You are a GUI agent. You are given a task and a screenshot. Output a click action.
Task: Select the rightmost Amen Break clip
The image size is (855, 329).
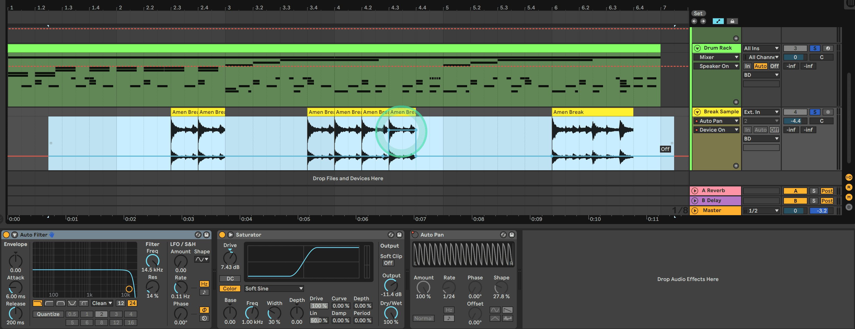592,112
